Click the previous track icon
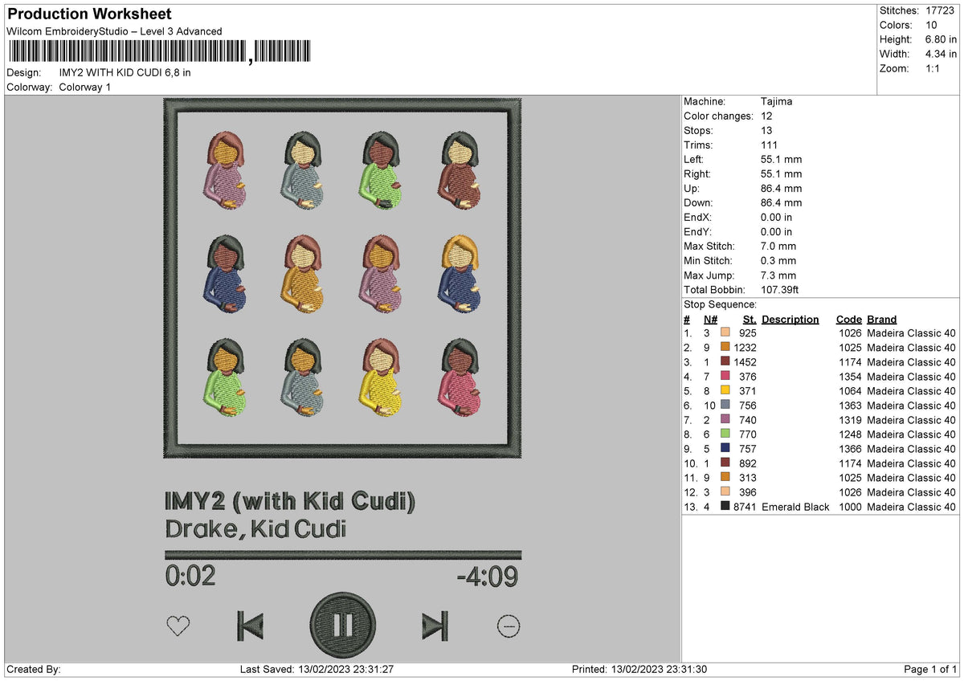 [251, 626]
